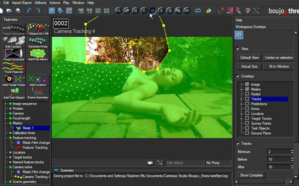The image size is (299, 186).
Task: Expand the Scene geometry tree node
Action: tap(5, 182)
